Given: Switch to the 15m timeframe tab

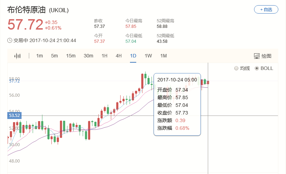Looking at the screenshot, I should (x=71, y=56).
